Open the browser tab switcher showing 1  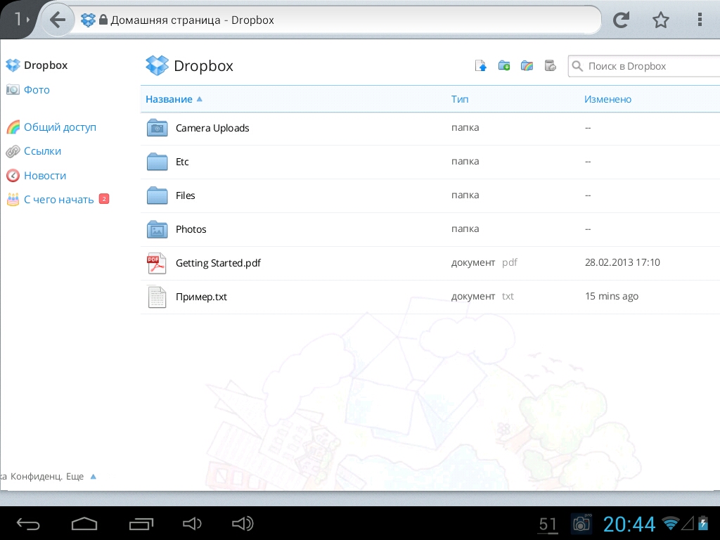(20, 19)
